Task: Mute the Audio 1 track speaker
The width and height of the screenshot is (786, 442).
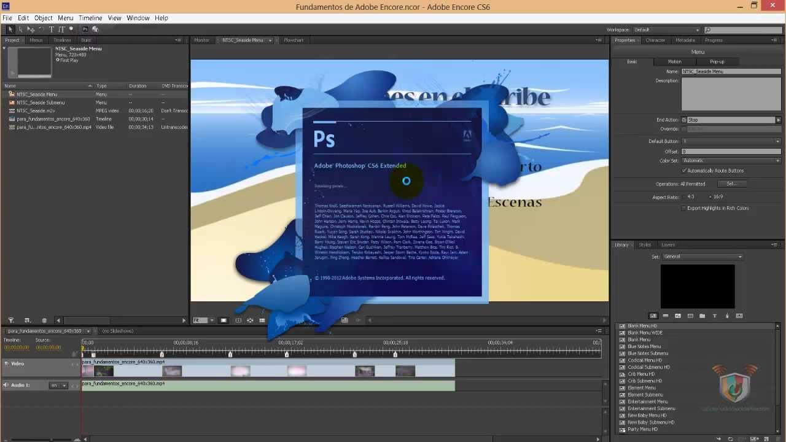Action: click(6, 385)
